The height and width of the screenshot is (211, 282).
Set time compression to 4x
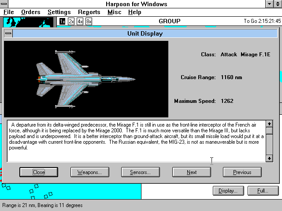[80, 22]
